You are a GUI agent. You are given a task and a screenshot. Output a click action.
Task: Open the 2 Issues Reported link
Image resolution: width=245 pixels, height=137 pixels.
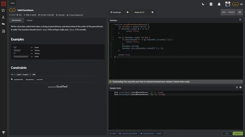click(x=75, y=15)
